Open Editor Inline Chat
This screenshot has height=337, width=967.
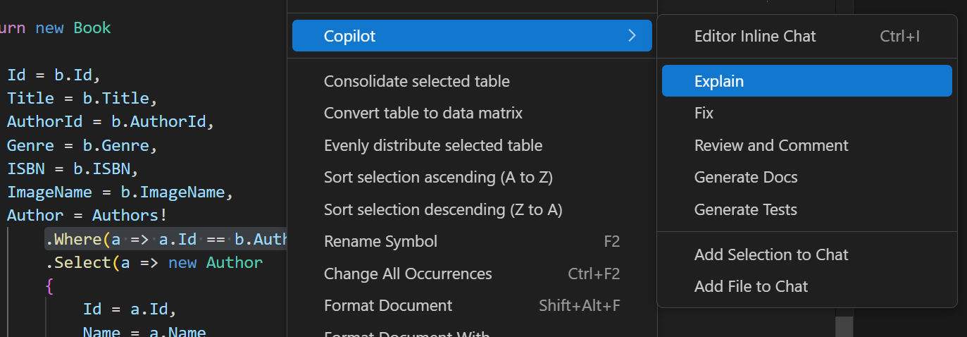pos(754,36)
